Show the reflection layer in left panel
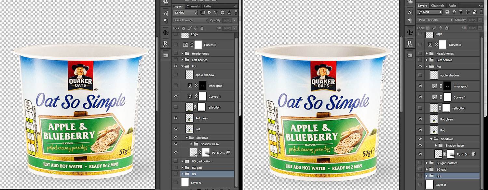Image resolution: width=488 pixels, height=190 pixels. click(176, 107)
